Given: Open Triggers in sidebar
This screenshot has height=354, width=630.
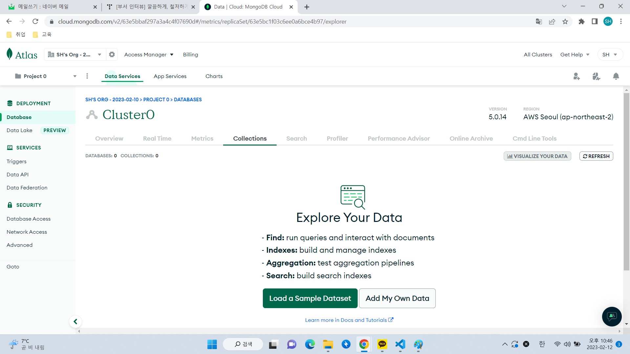Looking at the screenshot, I should [16, 162].
